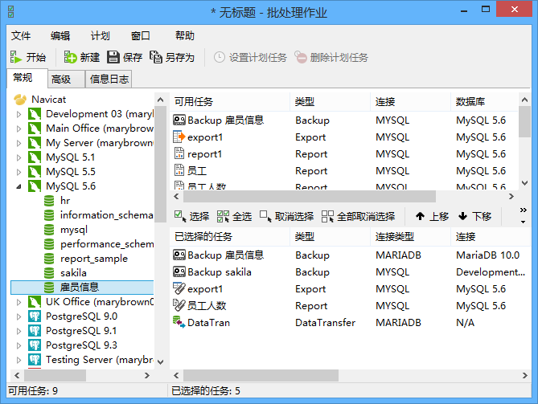Click the Move Down (下移) arrow icon
Image resolution: width=538 pixels, height=404 pixels.
coord(462,216)
